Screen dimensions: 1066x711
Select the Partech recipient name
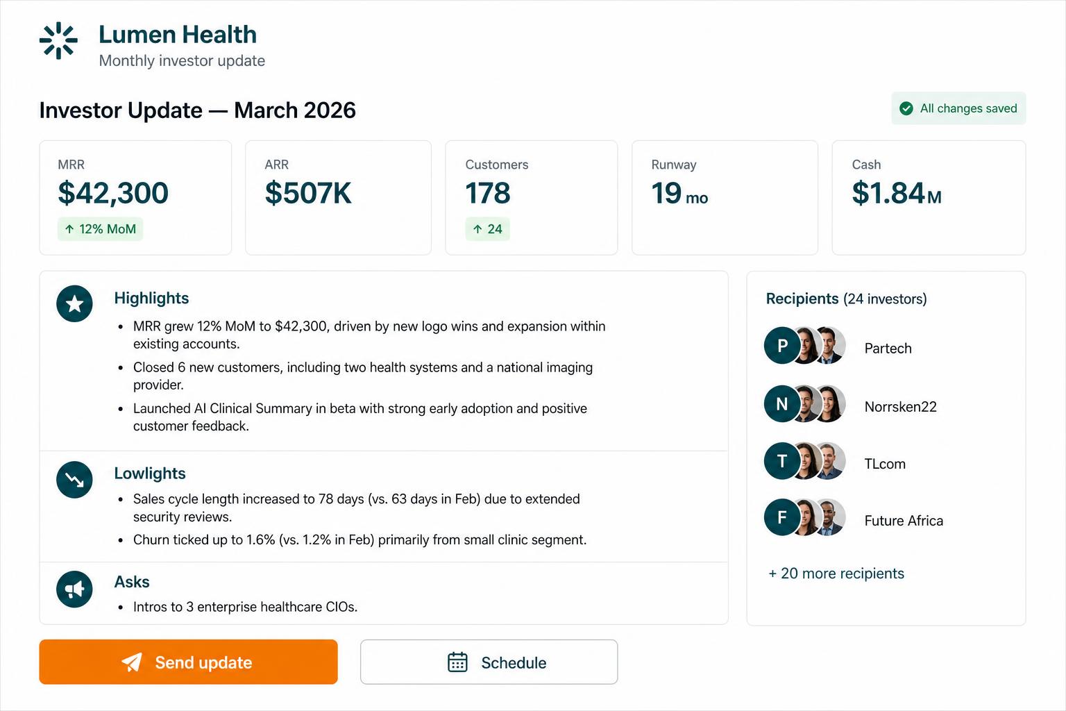(x=888, y=349)
